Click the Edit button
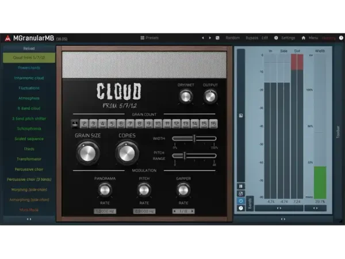The image size is (345, 259). point(264,38)
